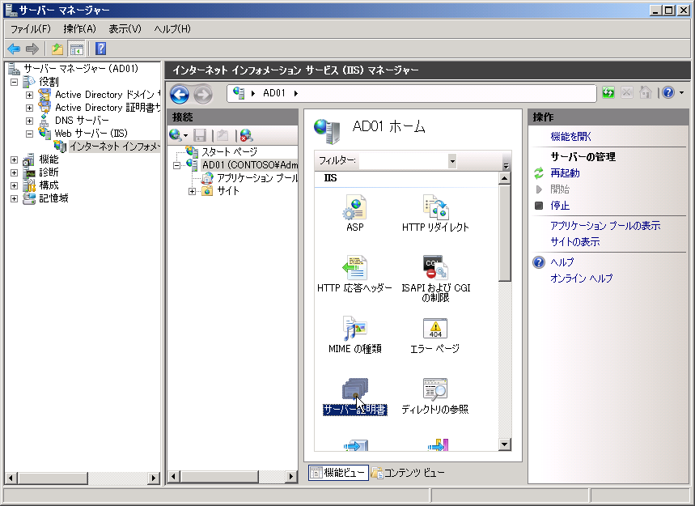The width and height of the screenshot is (695, 506).
Task: Click the up-one-level folder toolbar icon
Action: click(x=57, y=49)
